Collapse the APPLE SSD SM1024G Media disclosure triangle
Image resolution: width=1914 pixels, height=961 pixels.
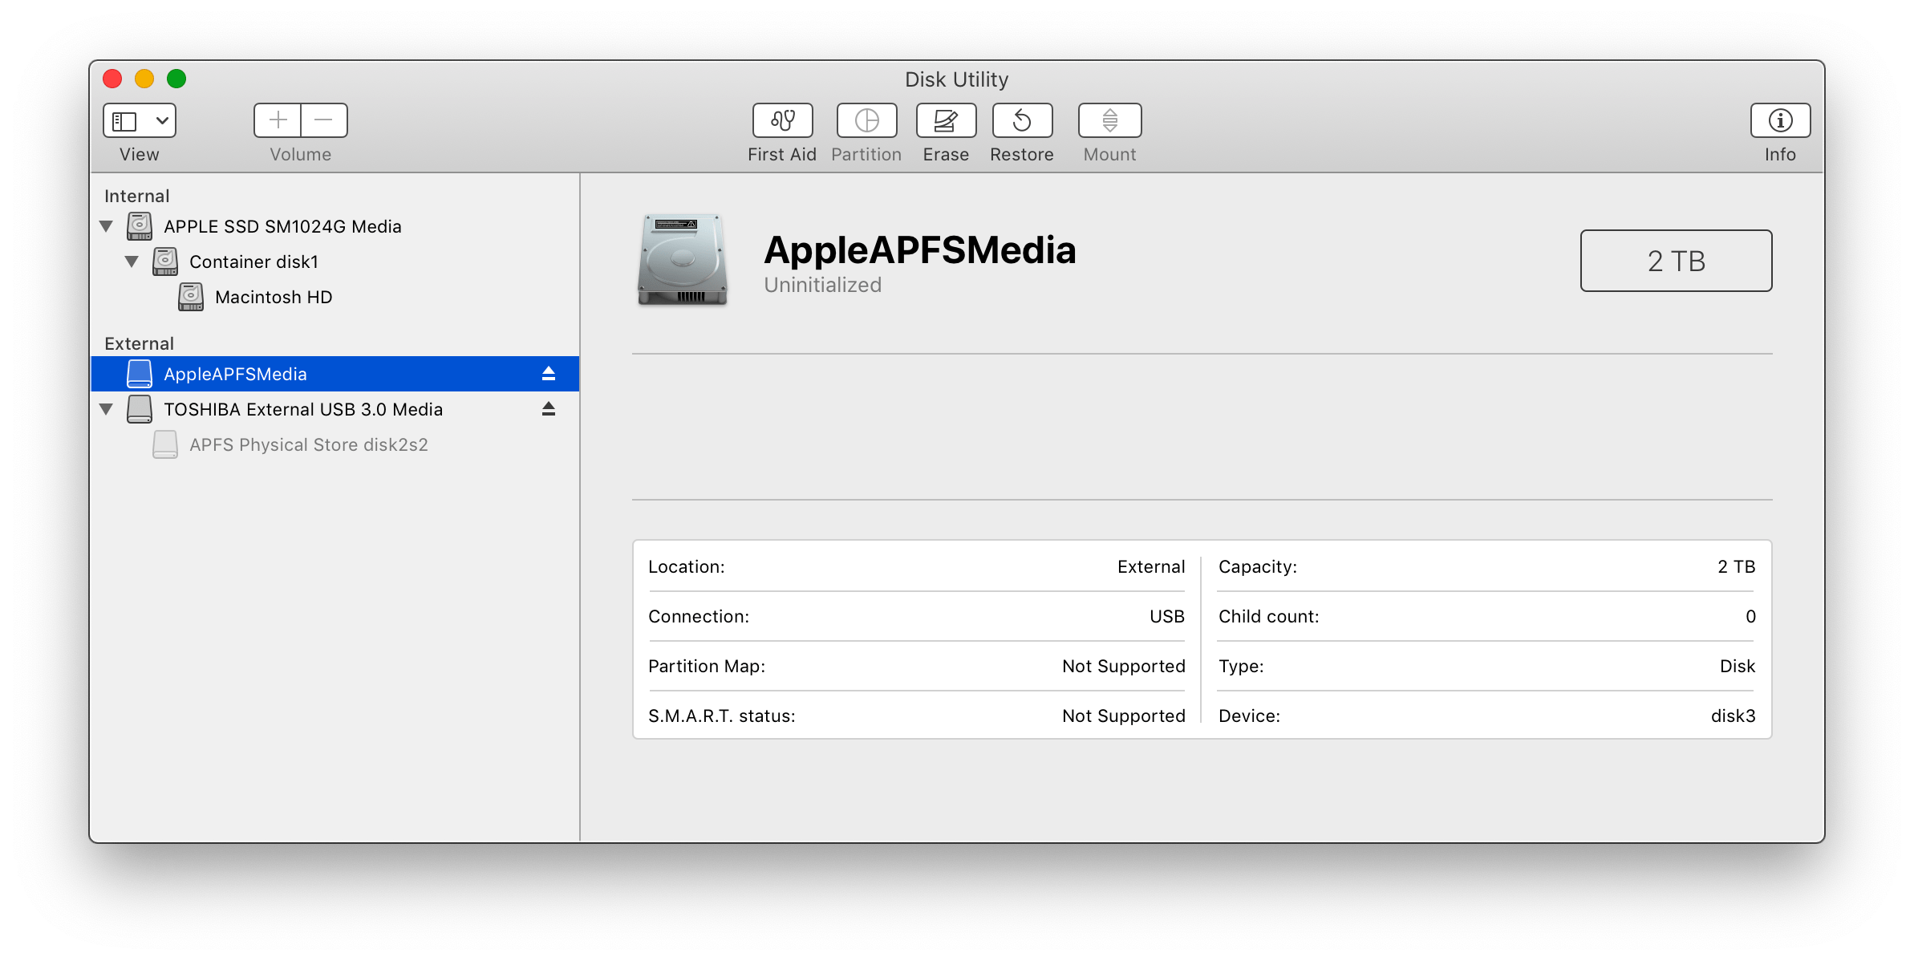click(107, 225)
